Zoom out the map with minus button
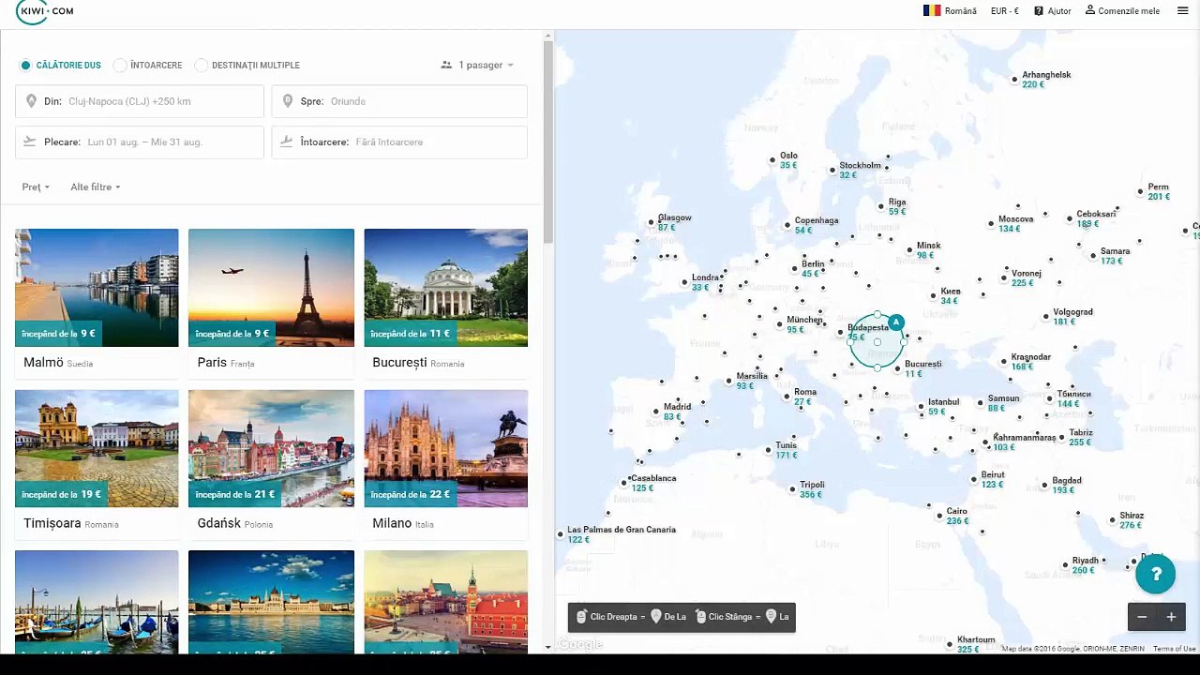This screenshot has width=1200, height=675. click(x=1142, y=617)
